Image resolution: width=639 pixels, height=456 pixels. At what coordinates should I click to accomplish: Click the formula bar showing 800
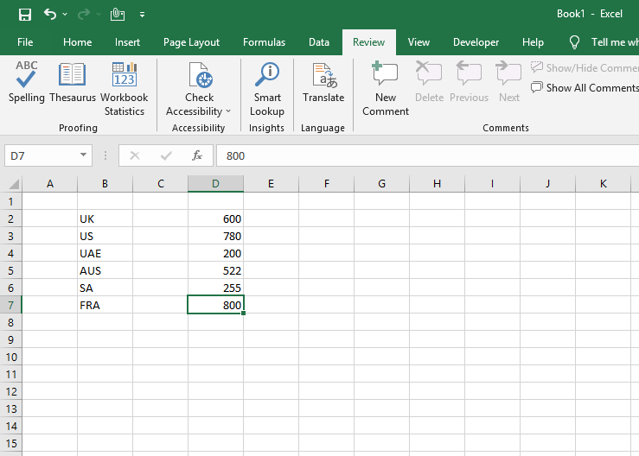[x=427, y=155]
